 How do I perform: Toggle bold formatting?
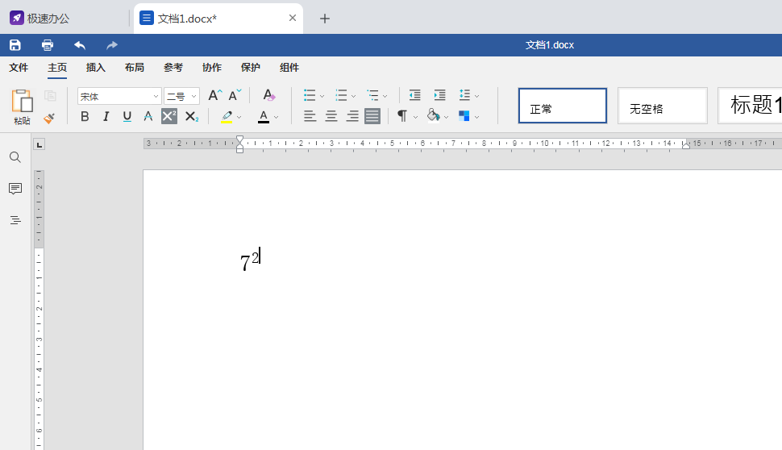85,116
